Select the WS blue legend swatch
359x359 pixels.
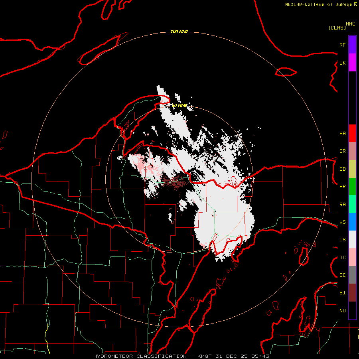(x=352, y=222)
